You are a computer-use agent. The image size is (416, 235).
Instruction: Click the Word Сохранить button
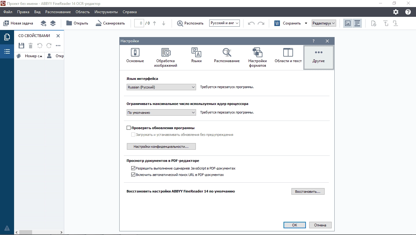pyautogui.click(x=288, y=23)
